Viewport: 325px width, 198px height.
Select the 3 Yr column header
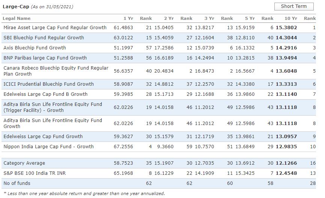[x=209, y=18]
